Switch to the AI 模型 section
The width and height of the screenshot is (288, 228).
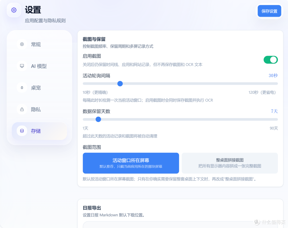pyautogui.click(x=39, y=66)
